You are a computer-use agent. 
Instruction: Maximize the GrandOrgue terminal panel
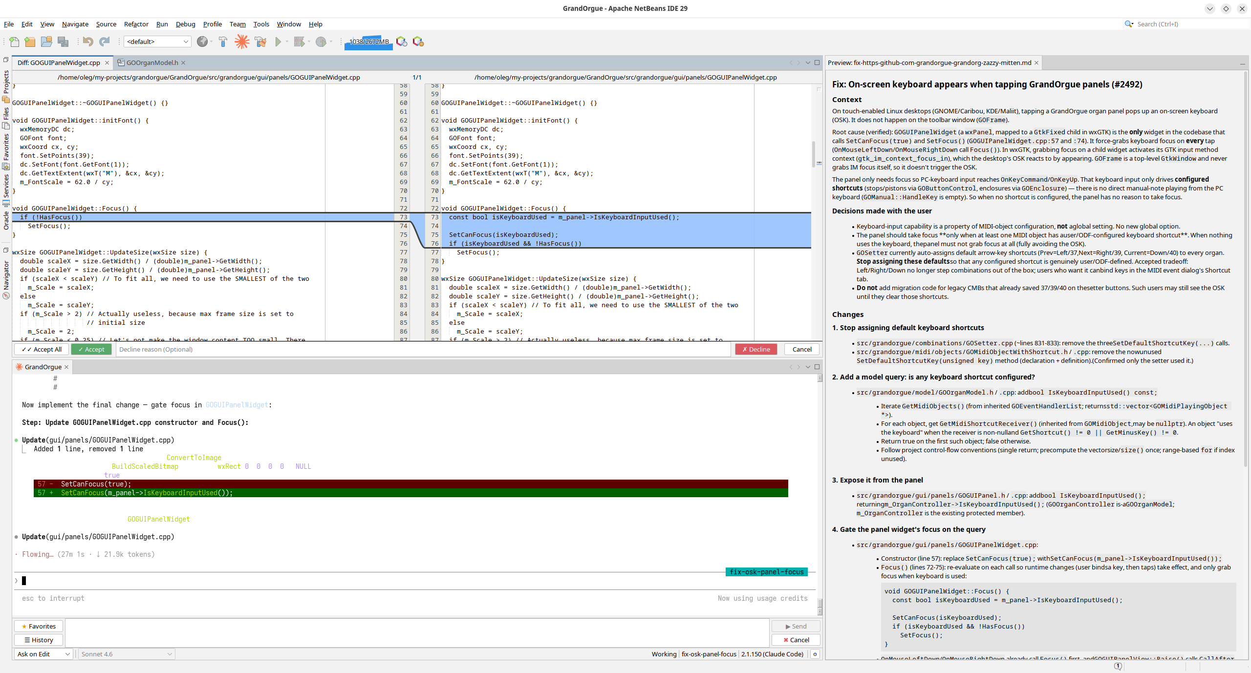click(817, 367)
